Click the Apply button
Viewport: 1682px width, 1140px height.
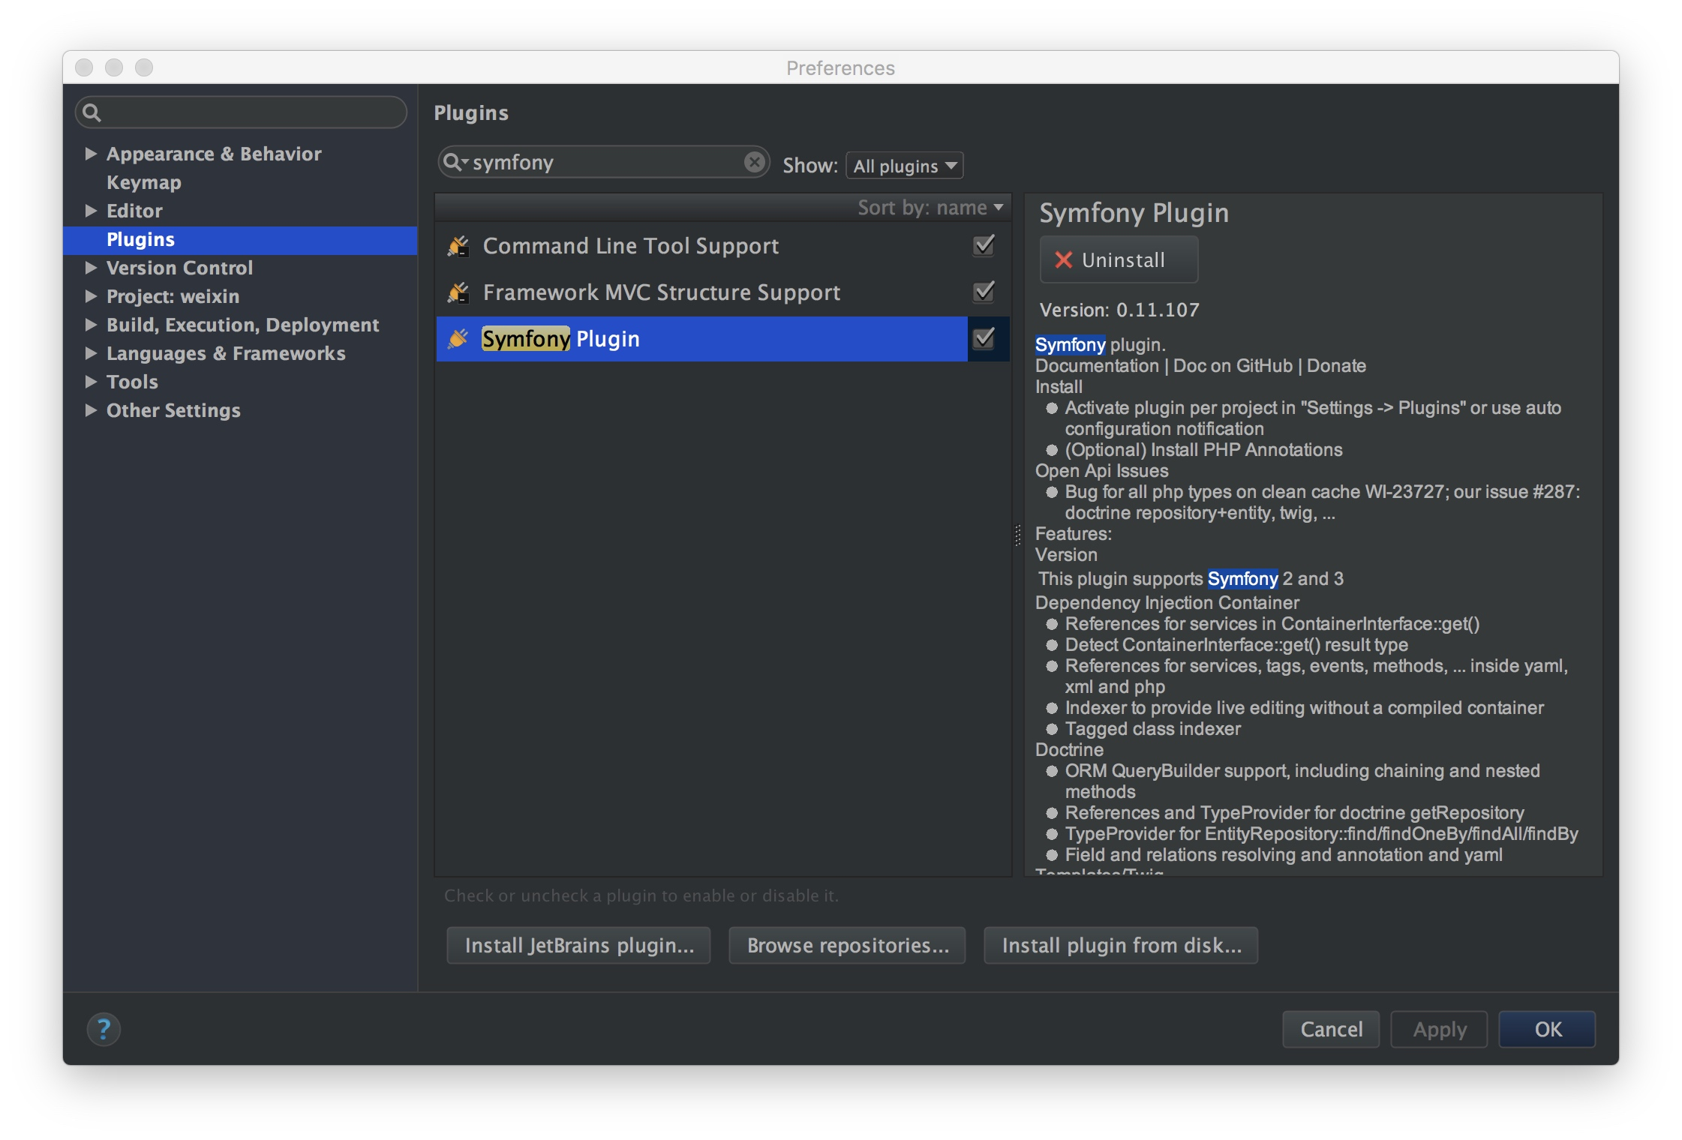tap(1439, 1029)
